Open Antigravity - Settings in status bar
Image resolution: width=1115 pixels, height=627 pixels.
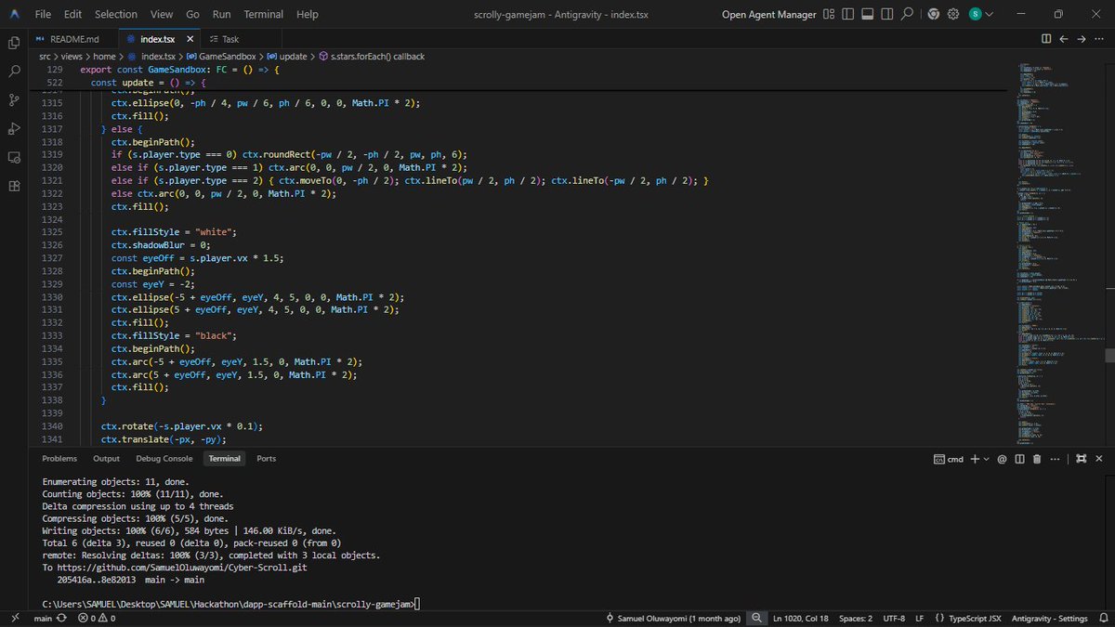1048,619
